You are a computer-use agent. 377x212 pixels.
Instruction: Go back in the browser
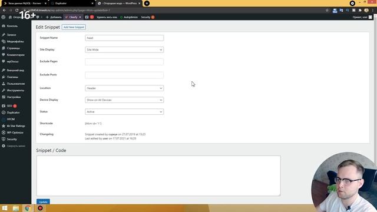(4, 11)
